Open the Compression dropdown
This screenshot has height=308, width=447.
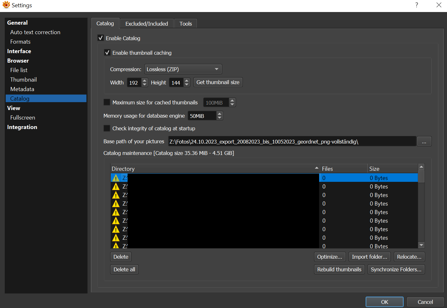point(183,69)
